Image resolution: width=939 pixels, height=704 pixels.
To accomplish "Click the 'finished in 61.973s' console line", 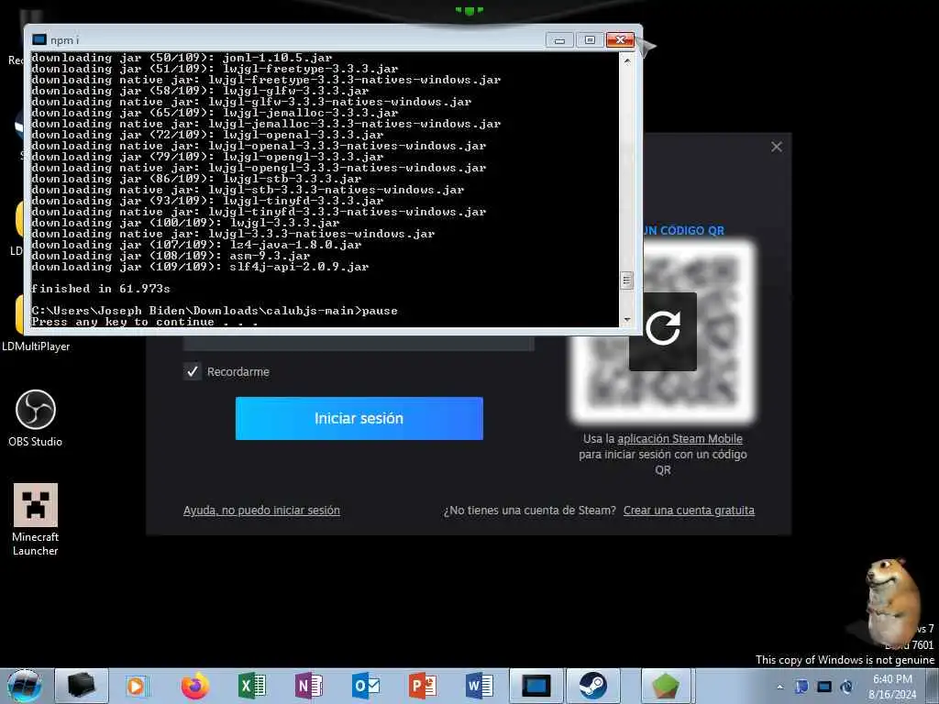I will click(x=101, y=289).
